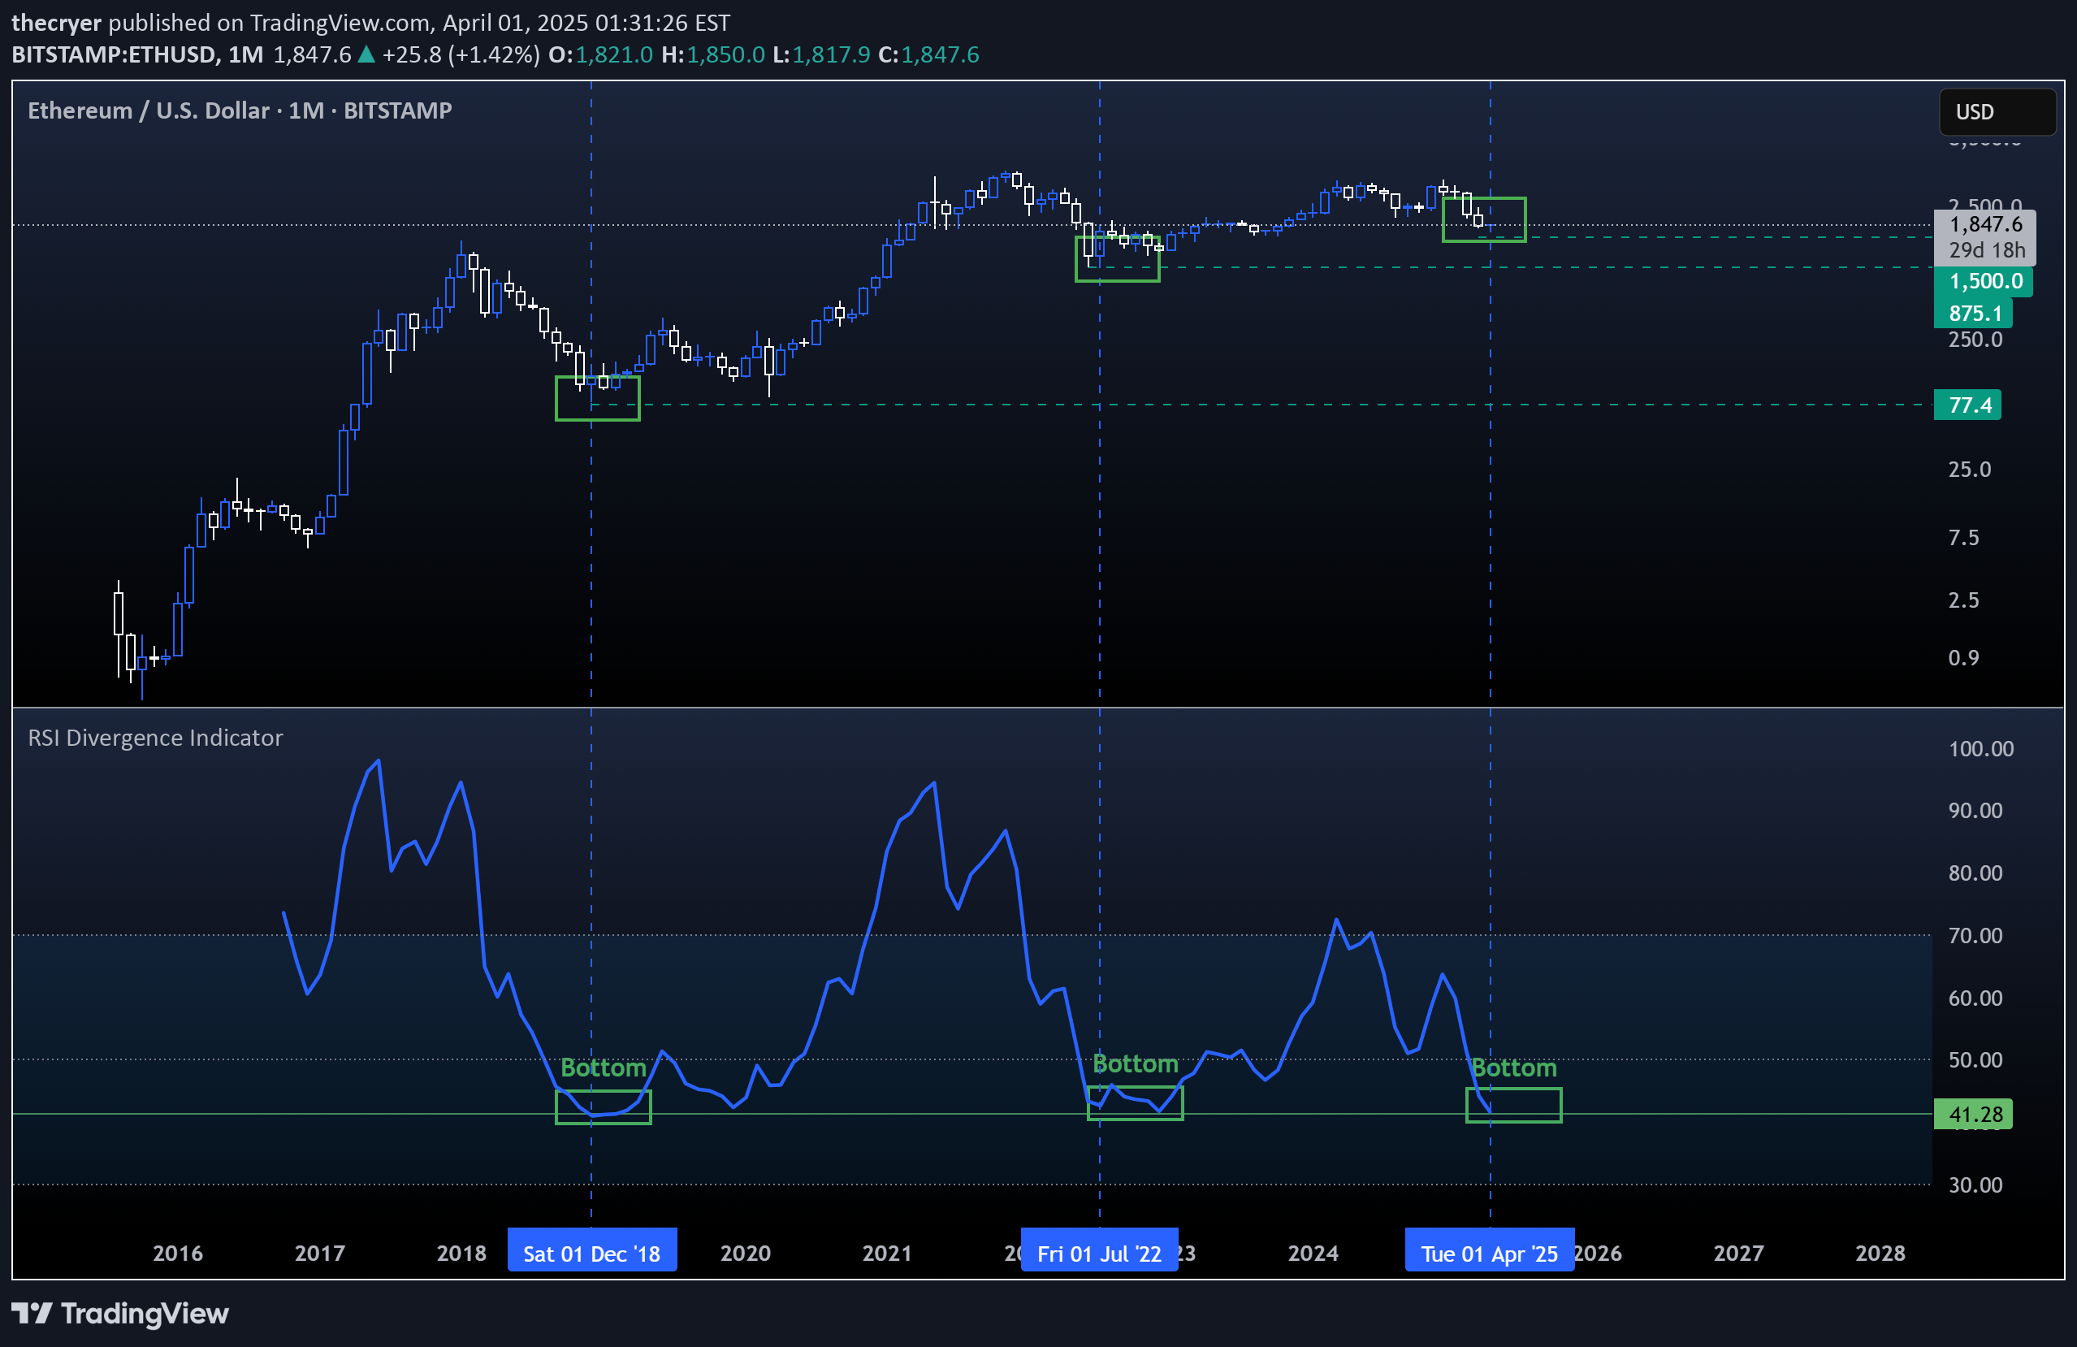Screen dimensions: 2077x1347
Task: Click the '29d 18h' countdown label
Action: [1987, 250]
